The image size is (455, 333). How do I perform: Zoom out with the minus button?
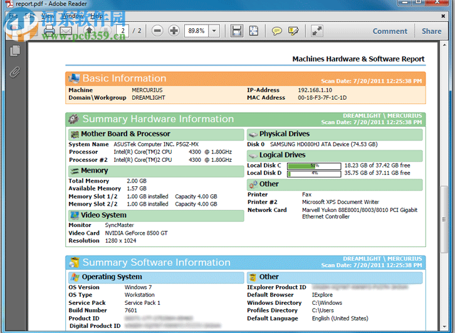157,31
